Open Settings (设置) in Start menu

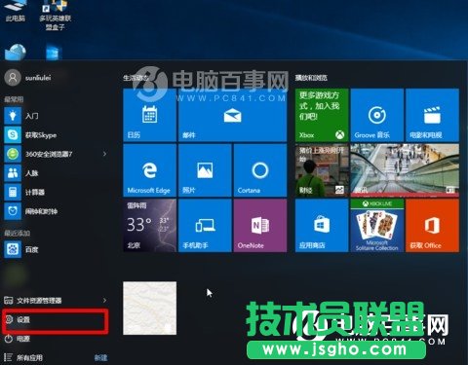pyautogui.click(x=56, y=320)
